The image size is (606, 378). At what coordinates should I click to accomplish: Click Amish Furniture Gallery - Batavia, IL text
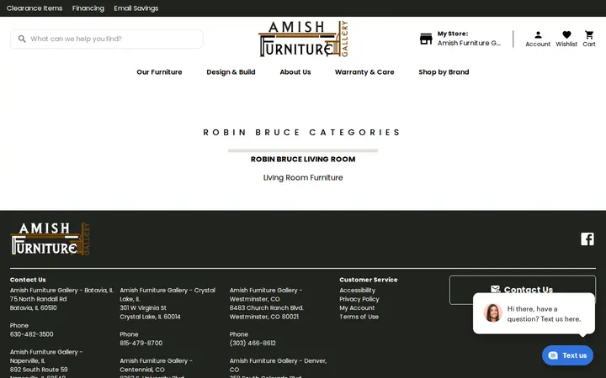click(61, 291)
